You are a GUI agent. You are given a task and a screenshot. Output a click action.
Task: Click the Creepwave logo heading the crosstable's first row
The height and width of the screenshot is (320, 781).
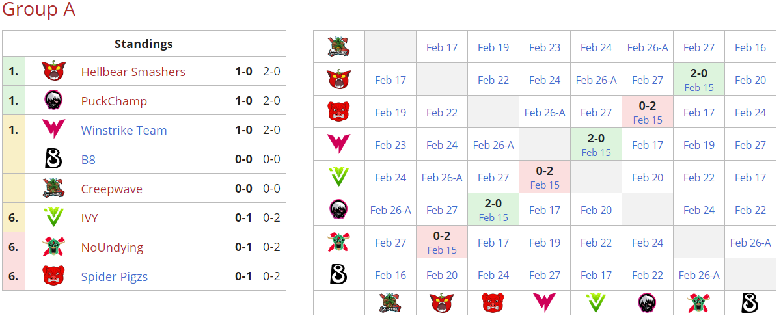pos(338,47)
